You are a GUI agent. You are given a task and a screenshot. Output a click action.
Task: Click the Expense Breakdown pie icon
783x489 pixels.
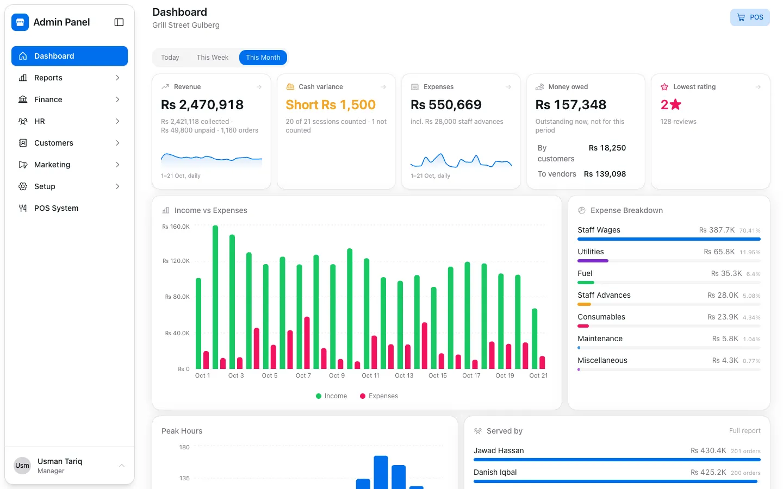pyautogui.click(x=582, y=210)
